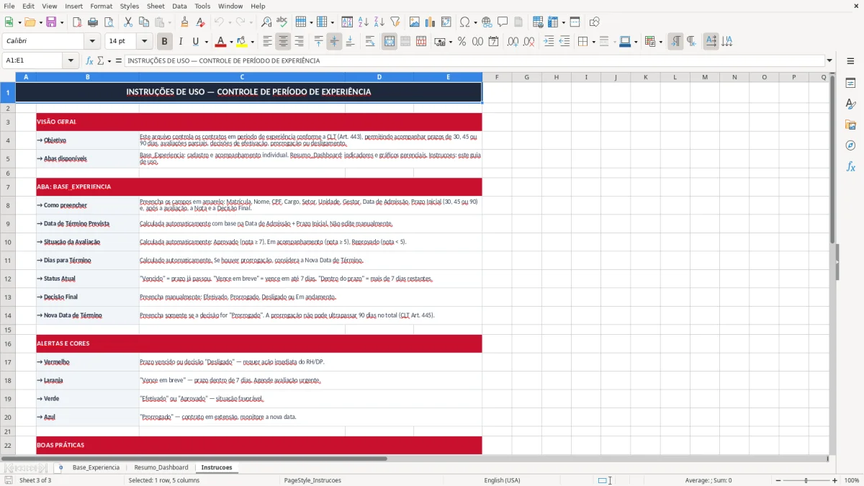
Task: Click the Select All corner box
Action: (8, 77)
